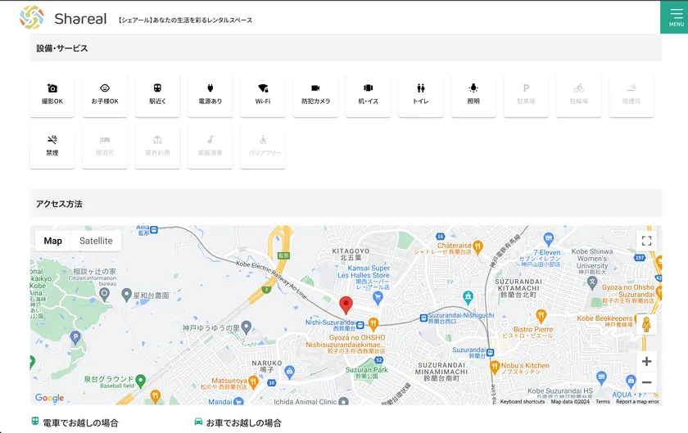The image size is (688, 433).
Task: Click the red location pin marker
Action: pyautogui.click(x=346, y=305)
